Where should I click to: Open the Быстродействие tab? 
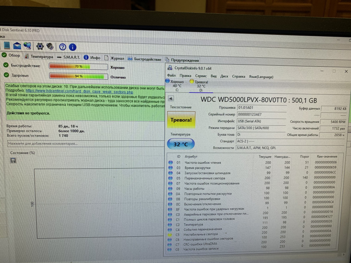coord(145,59)
